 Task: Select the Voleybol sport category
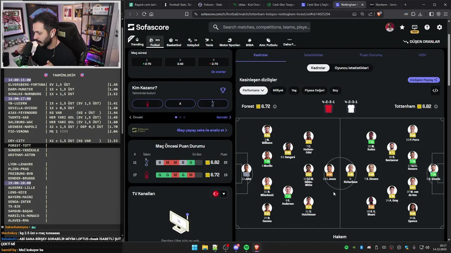point(193,42)
